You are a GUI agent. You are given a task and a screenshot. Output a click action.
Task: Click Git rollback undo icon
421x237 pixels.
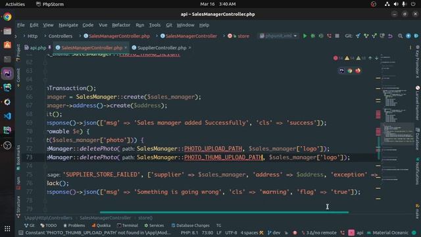(390, 36)
